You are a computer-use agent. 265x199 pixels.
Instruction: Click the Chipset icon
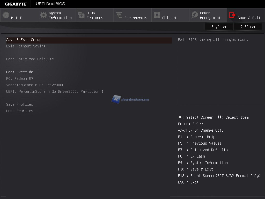(157, 15)
